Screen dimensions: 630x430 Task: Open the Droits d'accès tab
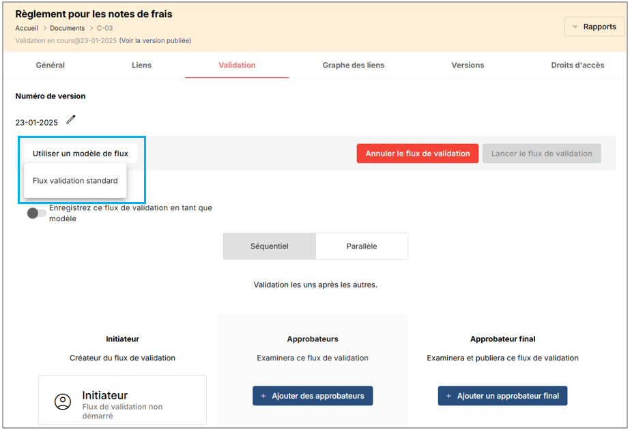pos(577,66)
